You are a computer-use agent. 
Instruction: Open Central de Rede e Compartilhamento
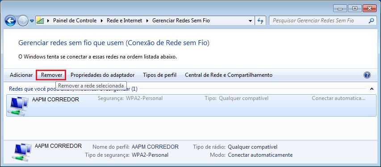point(229,75)
